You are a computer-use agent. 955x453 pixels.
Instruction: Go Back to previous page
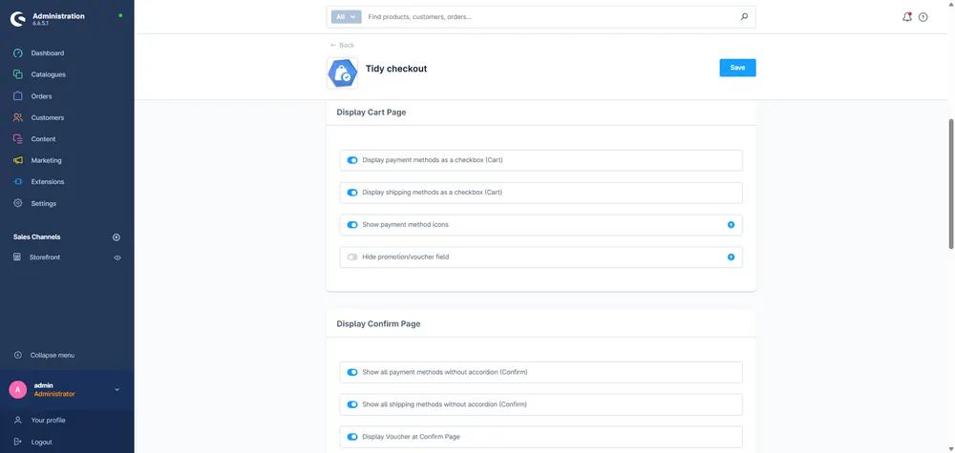(x=342, y=45)
